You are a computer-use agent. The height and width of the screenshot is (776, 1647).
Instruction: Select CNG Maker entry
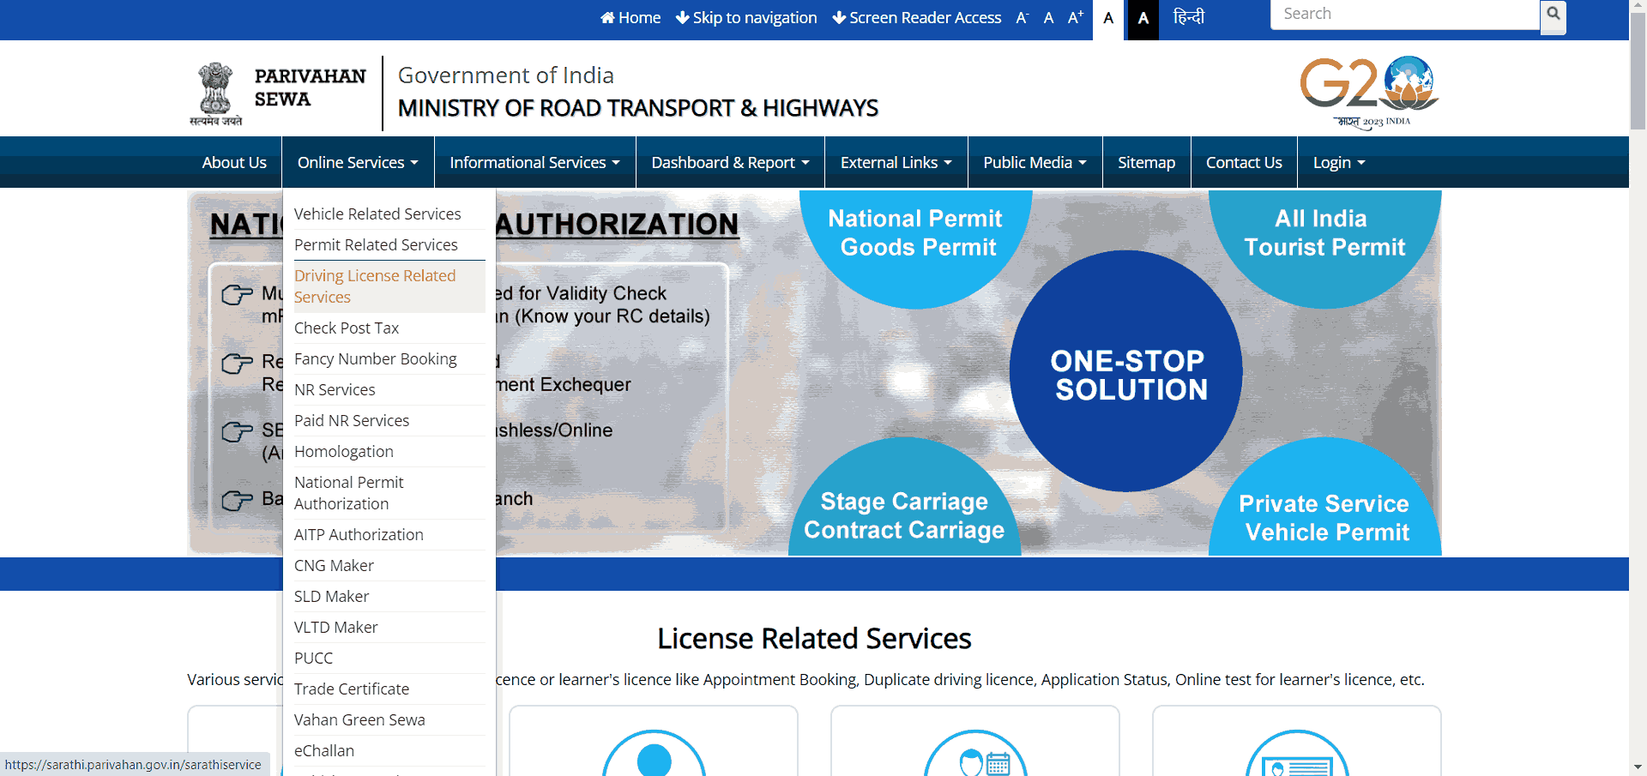(x=389, y=566)
